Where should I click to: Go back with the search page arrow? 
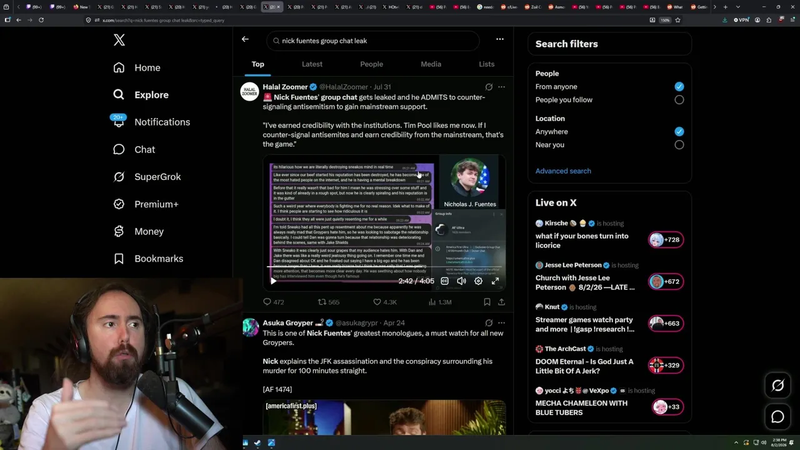coord(245,39)
